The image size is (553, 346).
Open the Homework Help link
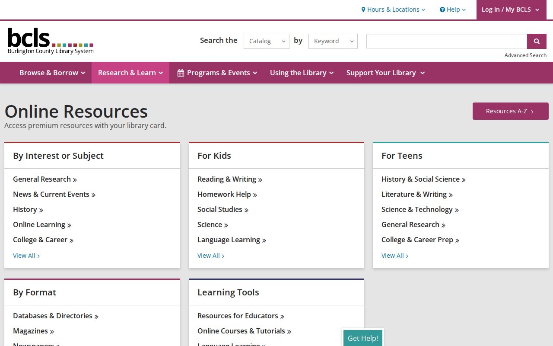click(227, 194)
